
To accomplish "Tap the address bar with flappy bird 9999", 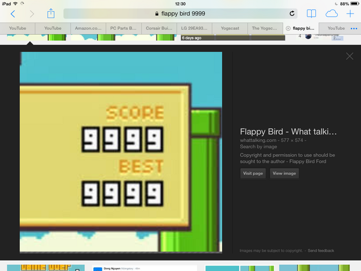I will 180,14.
